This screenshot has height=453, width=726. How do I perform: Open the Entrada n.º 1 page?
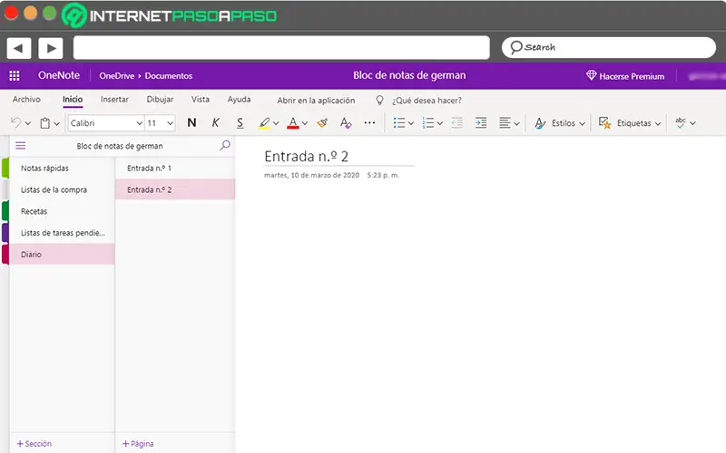pos(175,169)
